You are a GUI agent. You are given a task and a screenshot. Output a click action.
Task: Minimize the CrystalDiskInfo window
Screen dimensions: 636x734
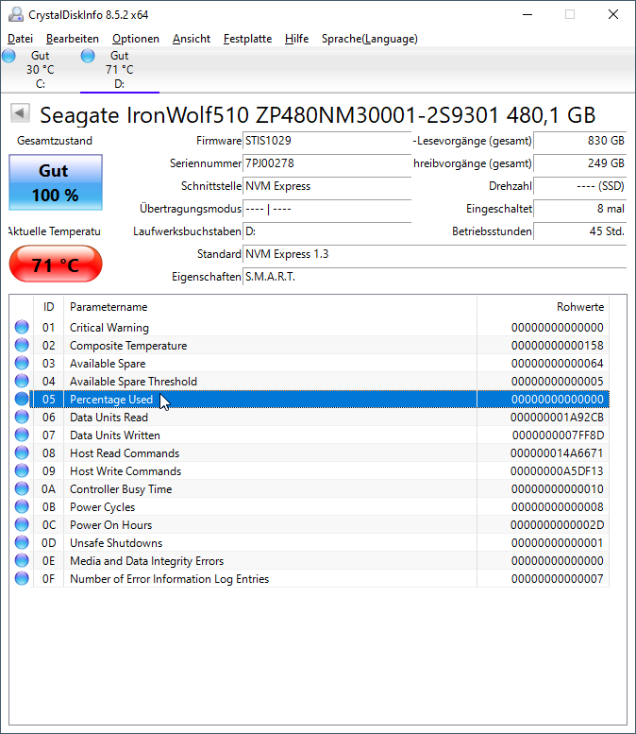pyautogui.click(x=527, y=14)
